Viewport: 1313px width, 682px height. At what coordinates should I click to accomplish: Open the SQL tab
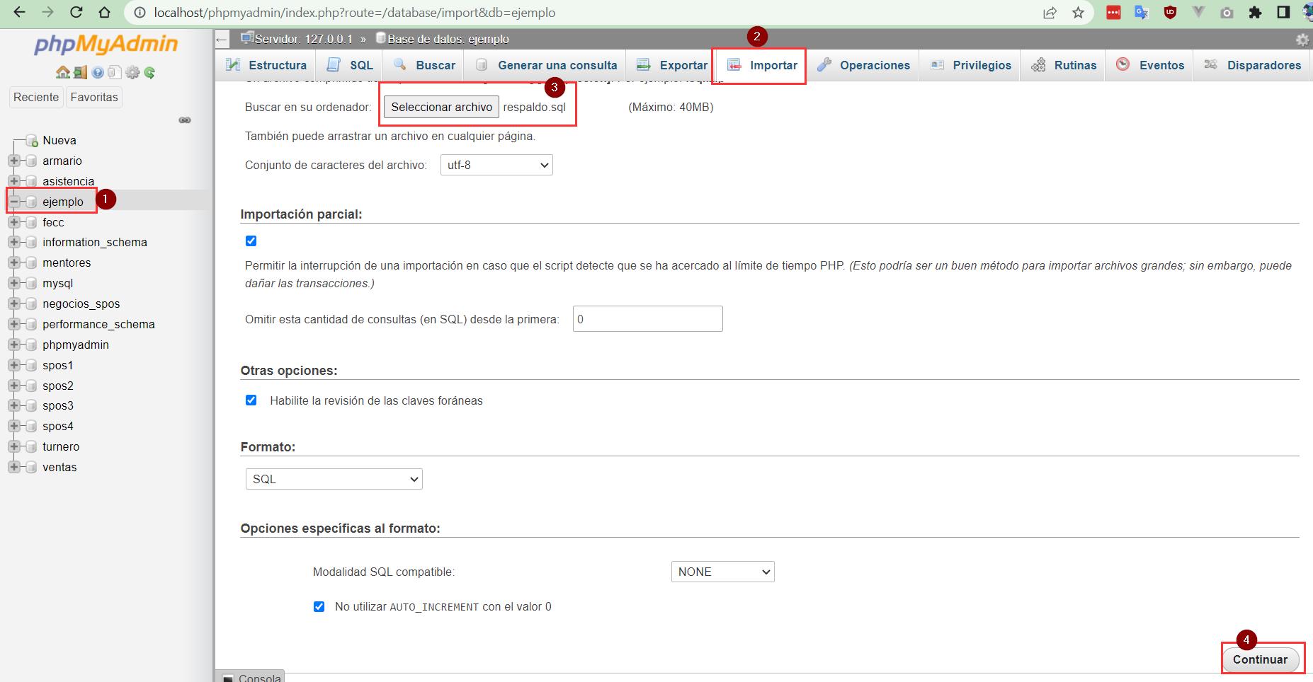349,65
